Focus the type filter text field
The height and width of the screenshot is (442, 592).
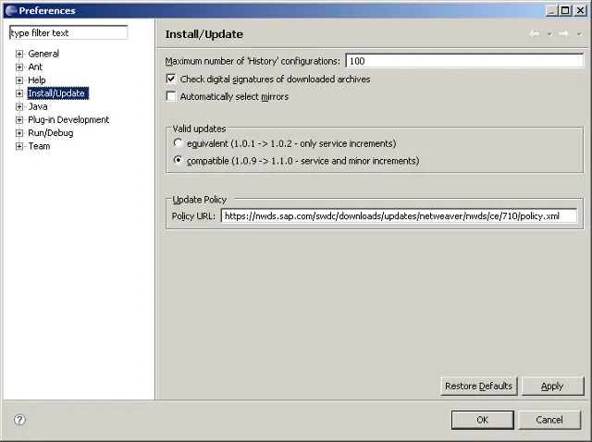[68, 33]
